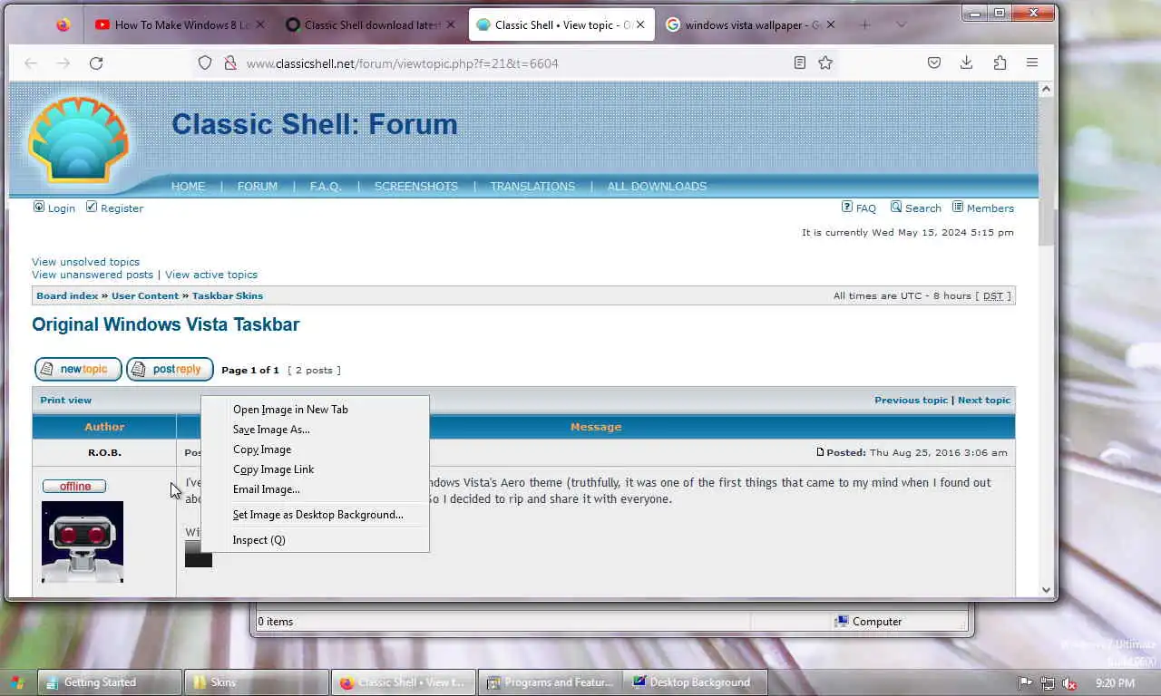Open FORUM in the navigation bar
The height and width of the screenshot is (696, 1161).
258,186
